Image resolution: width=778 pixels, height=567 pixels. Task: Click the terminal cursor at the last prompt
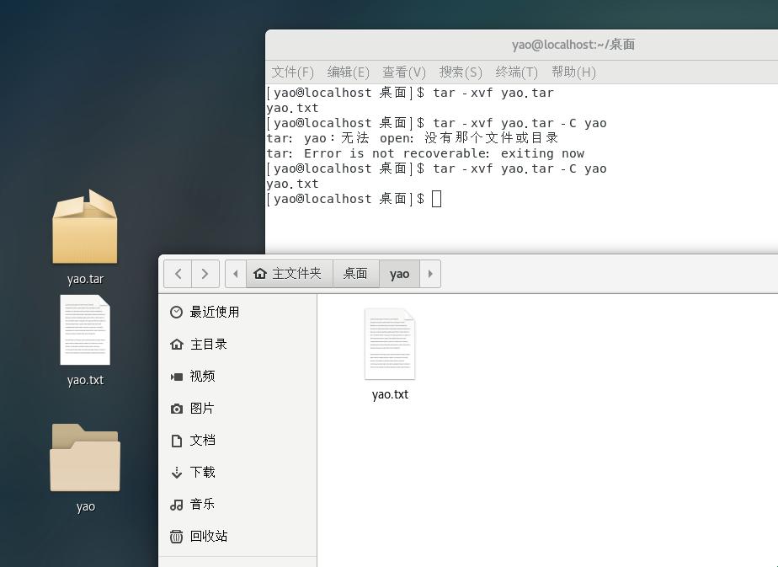(x=436, y=199)
